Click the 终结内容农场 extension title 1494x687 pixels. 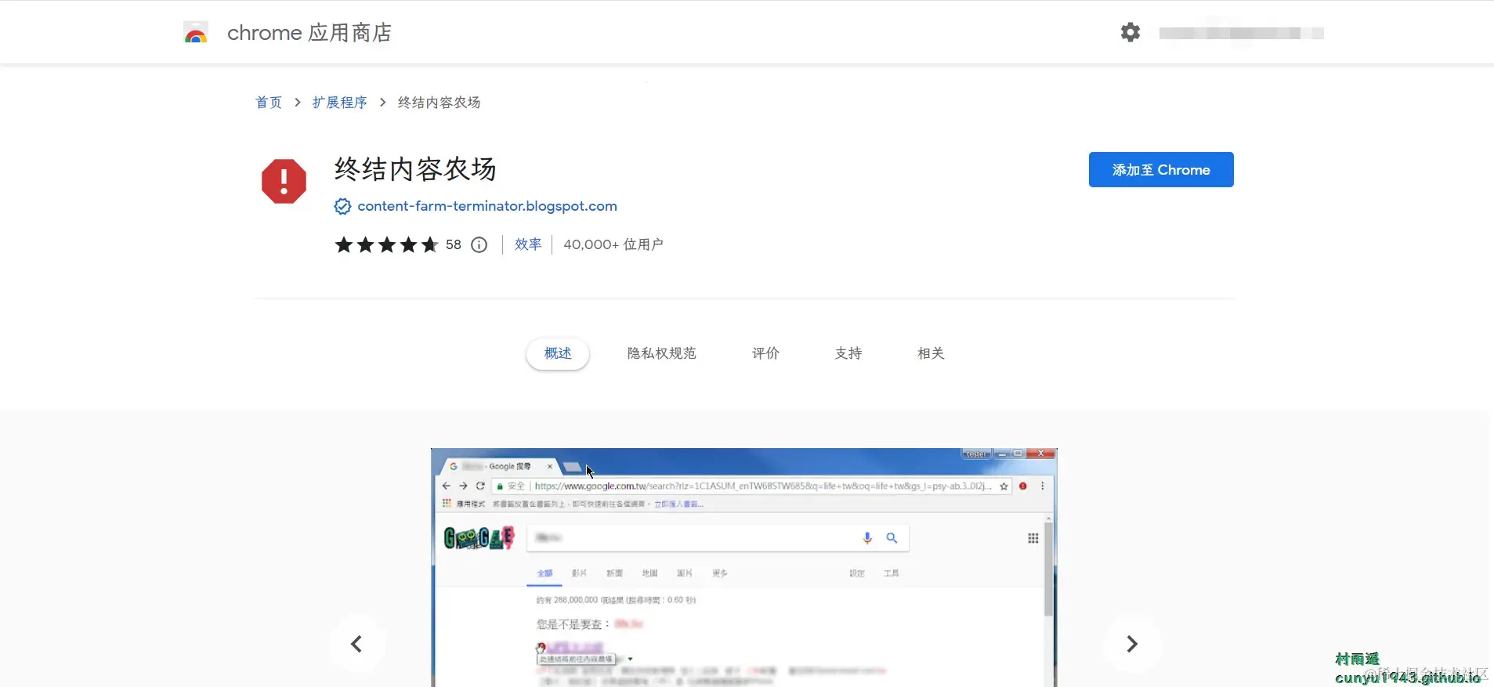tap(415, 169)
